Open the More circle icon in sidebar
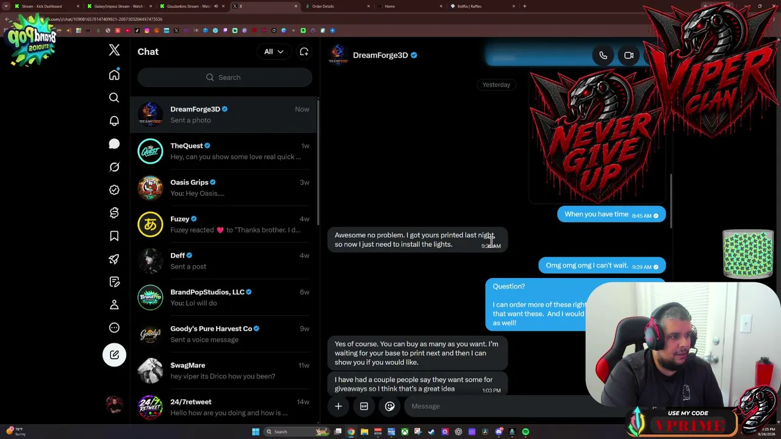The height and width of the screenshot is (439, 781). coord(114,328)
